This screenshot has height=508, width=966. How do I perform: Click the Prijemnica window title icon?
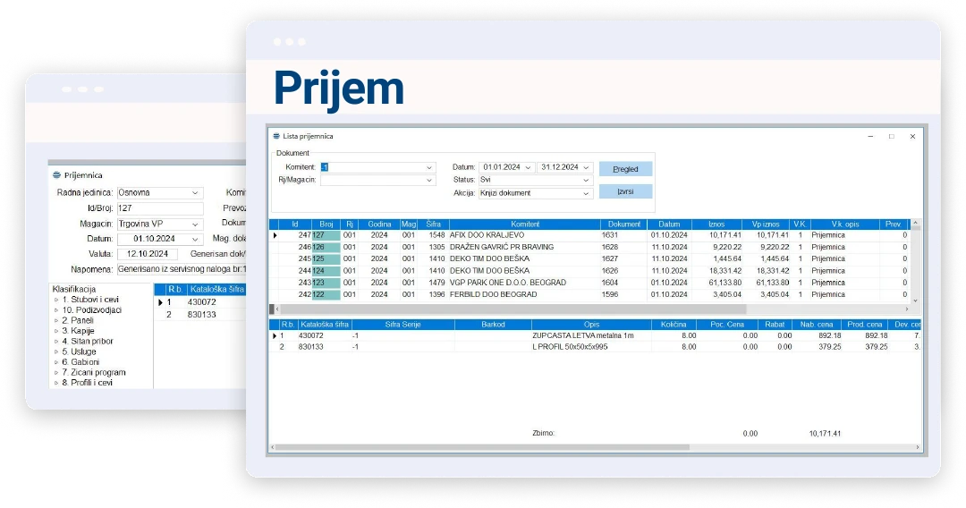coord(57,175)
